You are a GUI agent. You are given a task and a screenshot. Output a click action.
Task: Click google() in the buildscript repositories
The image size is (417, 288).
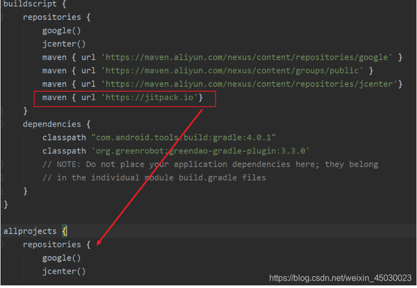click(x=61, y=31)
